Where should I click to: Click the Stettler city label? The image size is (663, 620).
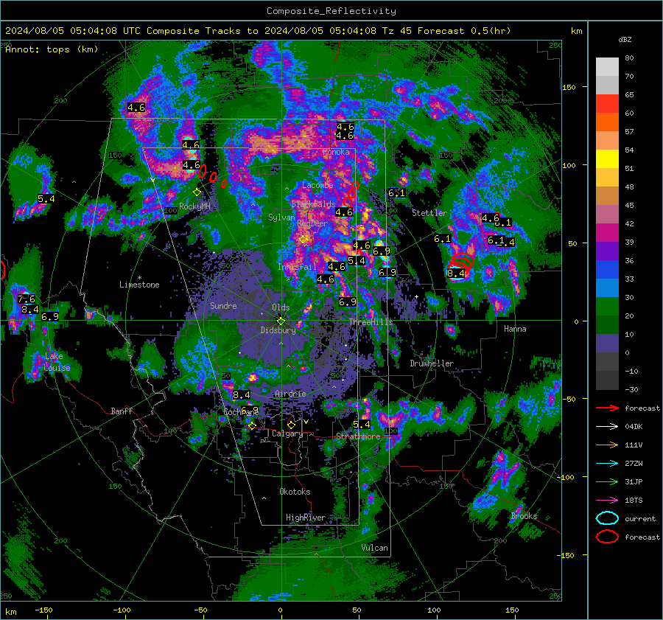tap(429, 213)
